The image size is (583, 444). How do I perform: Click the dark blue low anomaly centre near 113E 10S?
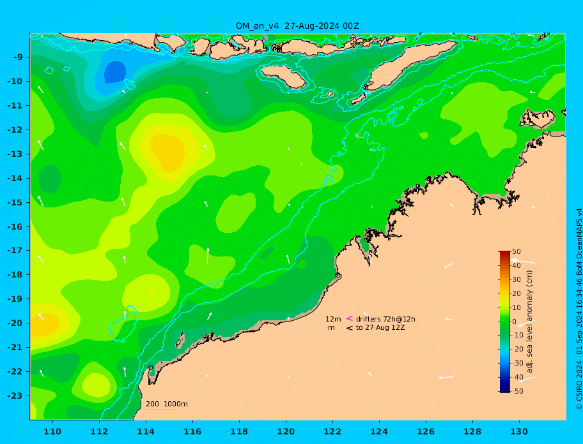115,72
